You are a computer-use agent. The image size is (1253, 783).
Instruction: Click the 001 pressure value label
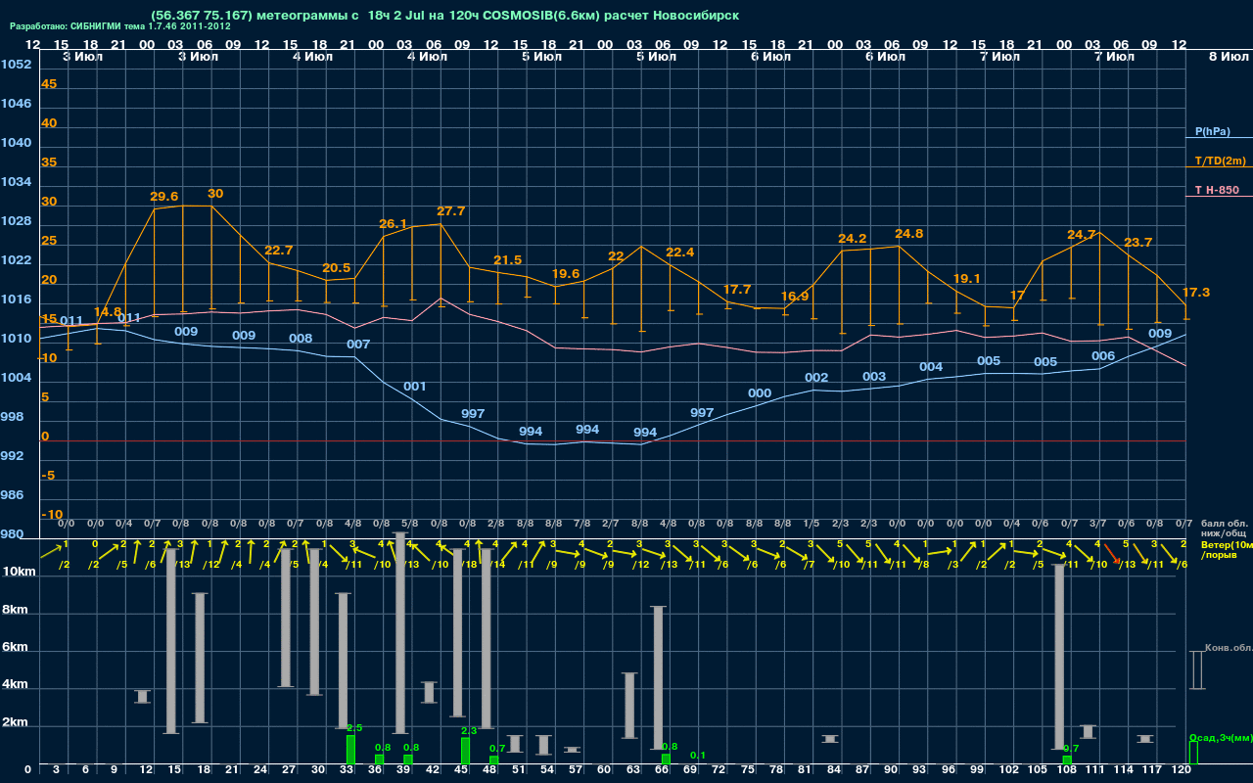click(415, 387)
